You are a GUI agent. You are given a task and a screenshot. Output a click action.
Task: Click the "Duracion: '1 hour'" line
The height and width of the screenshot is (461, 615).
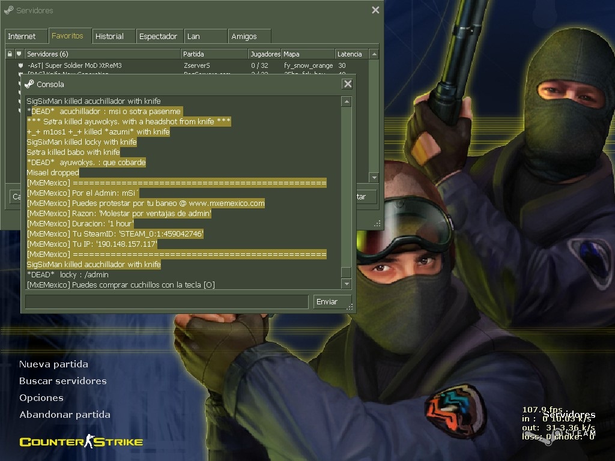point(80,223)
